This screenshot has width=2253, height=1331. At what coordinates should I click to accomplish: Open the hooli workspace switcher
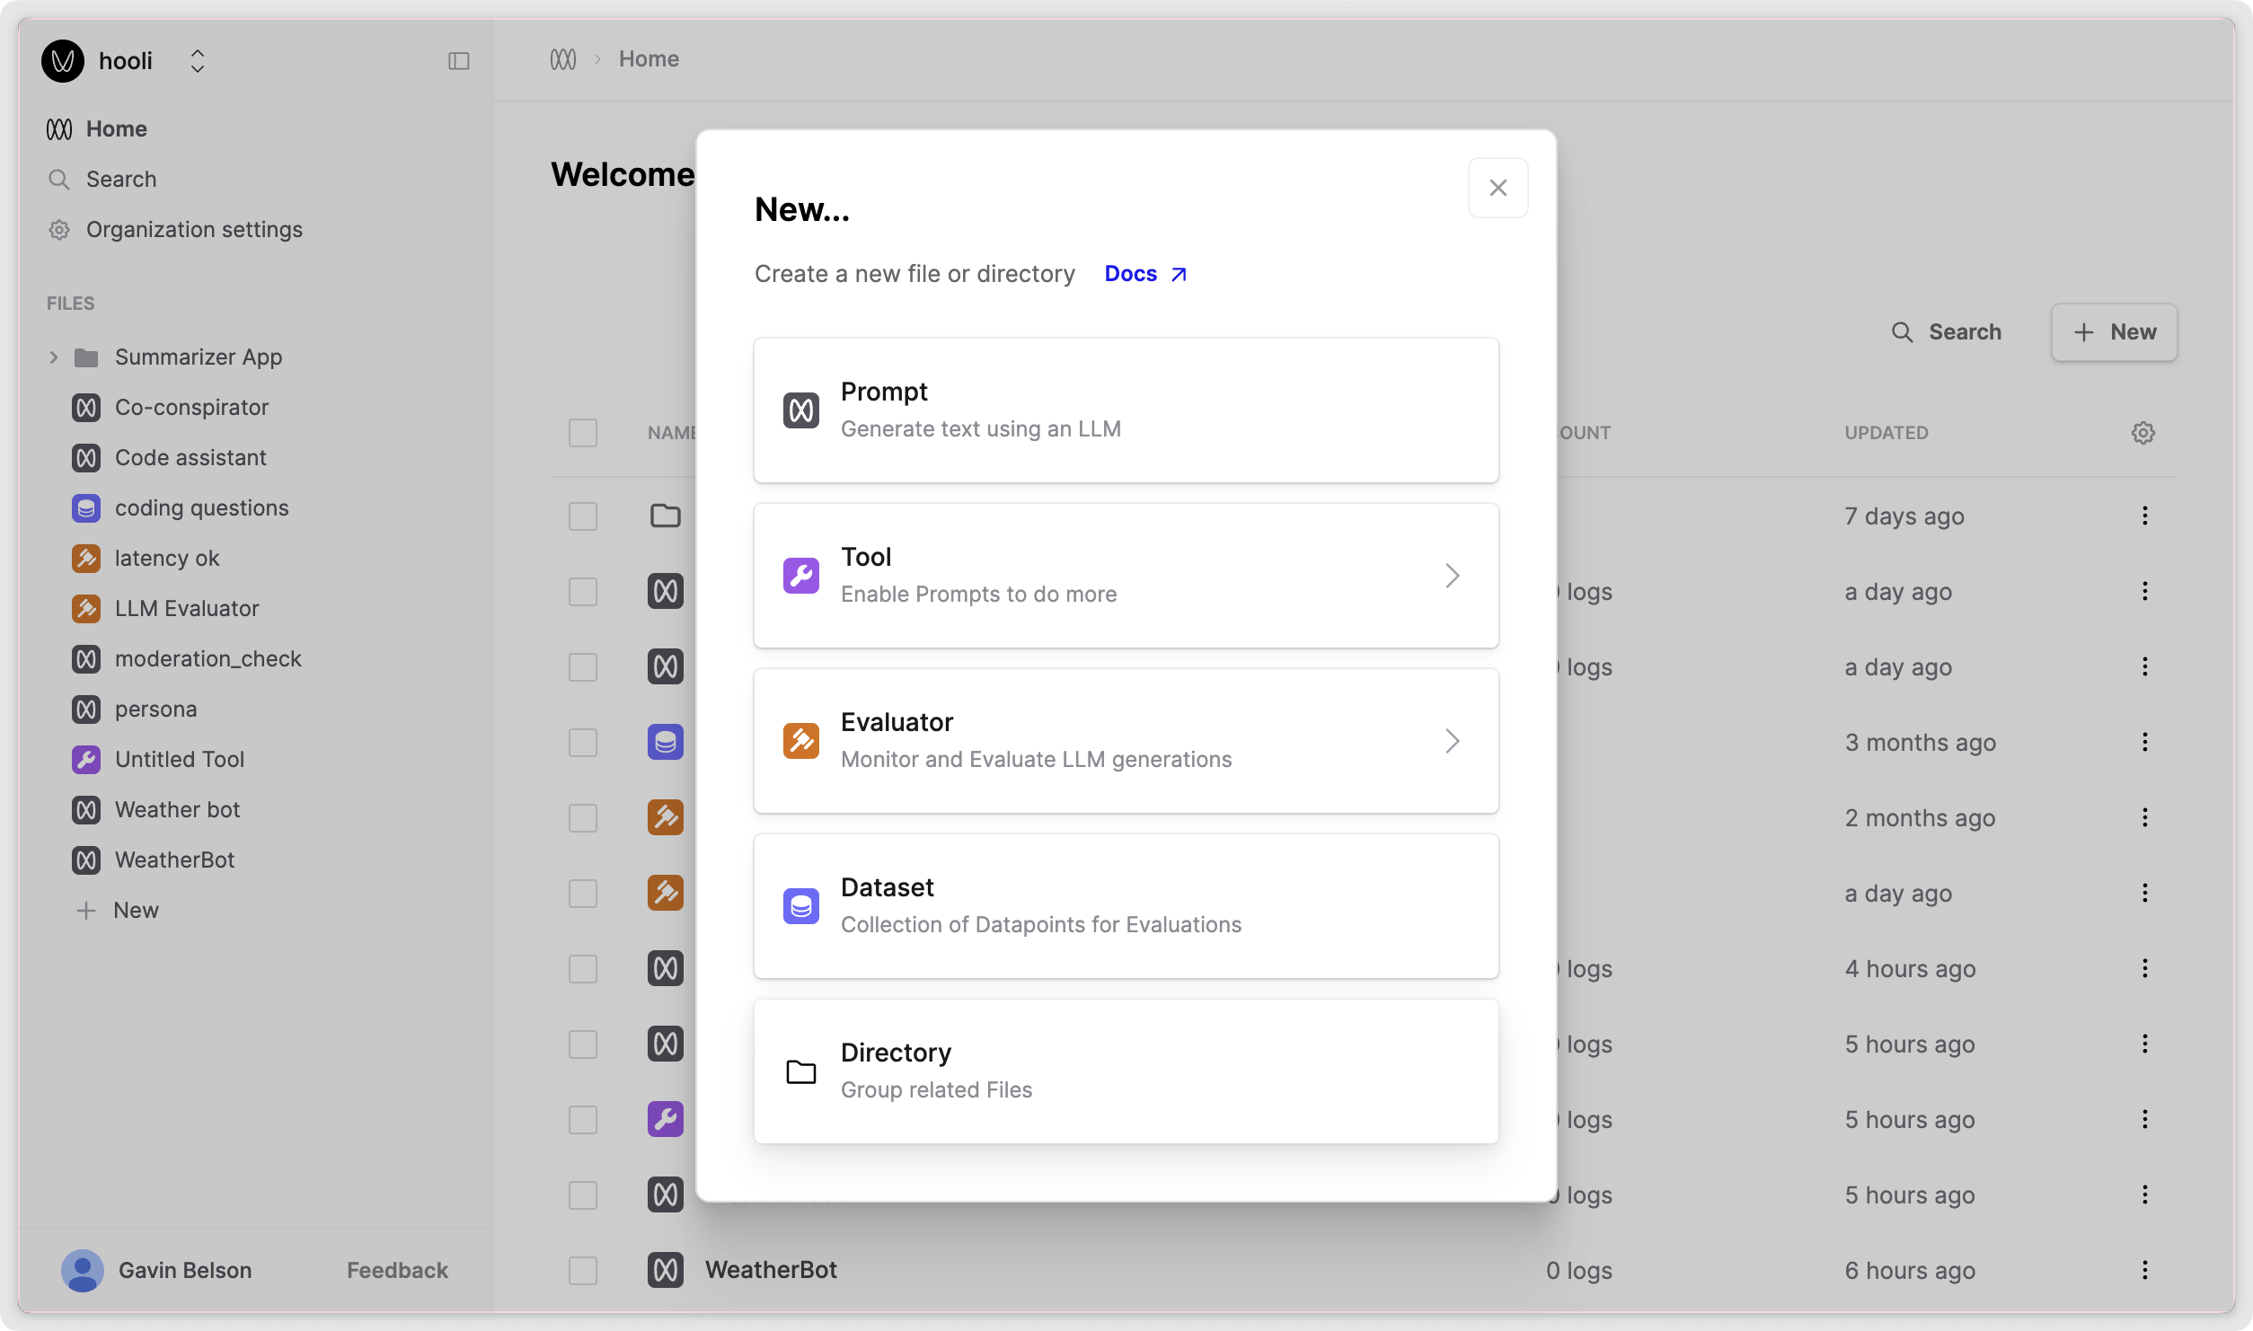point(197,60)
